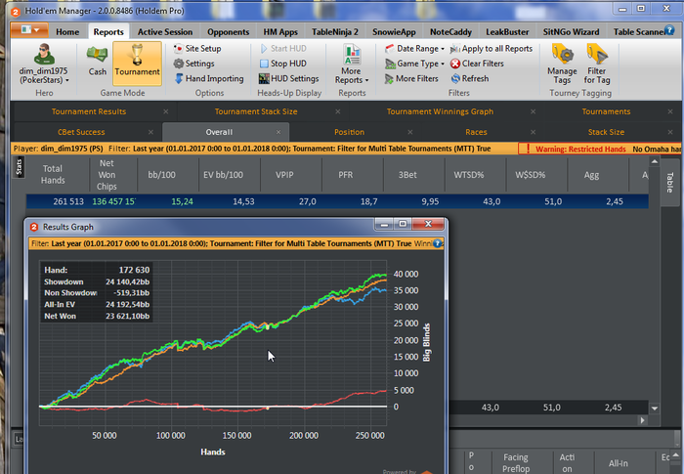Select the Reports ribbon tab
This screenshot has height=474, width=684.
coord(108,32)
